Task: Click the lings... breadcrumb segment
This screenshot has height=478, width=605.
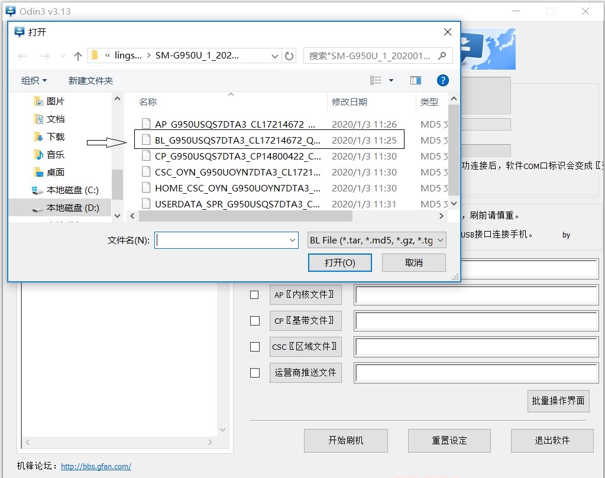Action: [128, 56]
